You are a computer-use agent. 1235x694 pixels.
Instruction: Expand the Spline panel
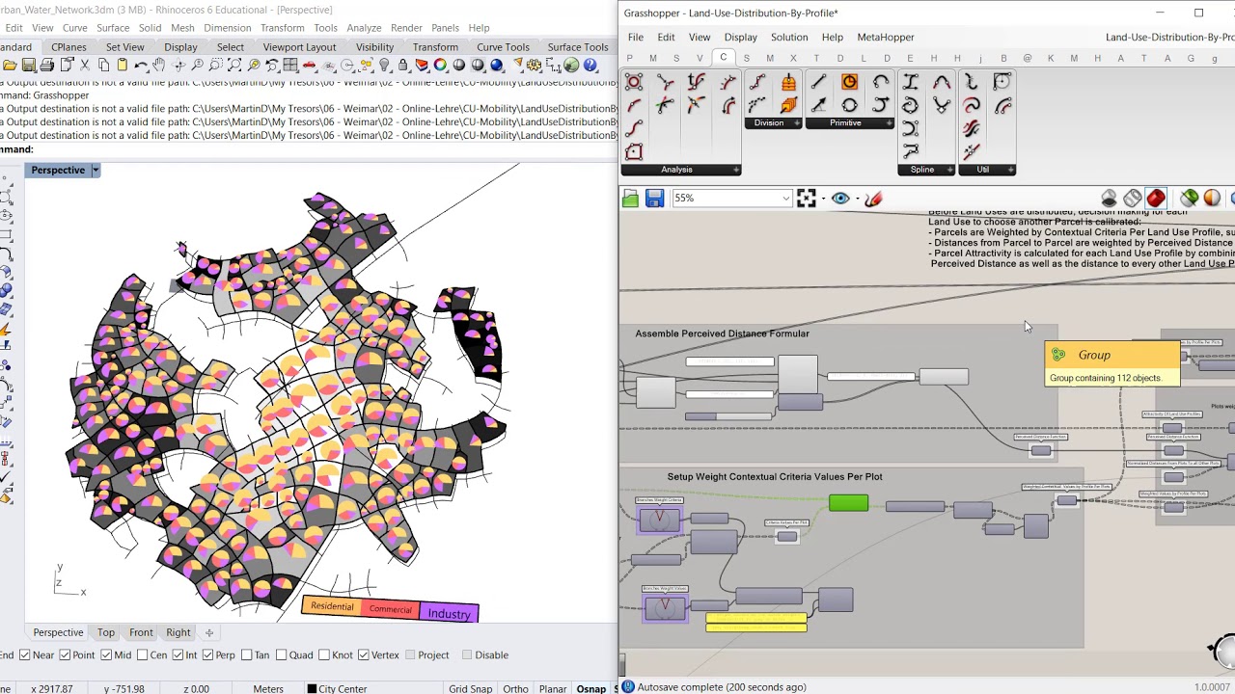click(950, 170)
